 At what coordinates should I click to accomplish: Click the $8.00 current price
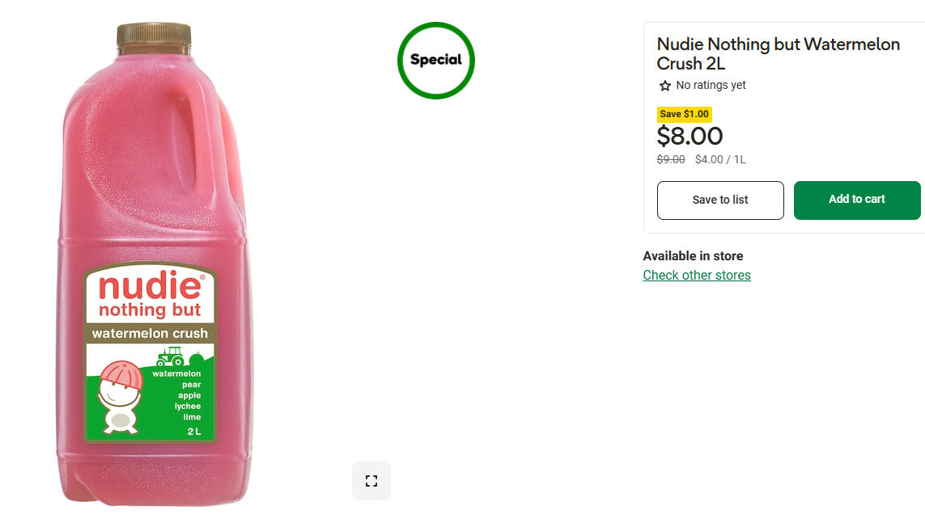pos(690,136)
